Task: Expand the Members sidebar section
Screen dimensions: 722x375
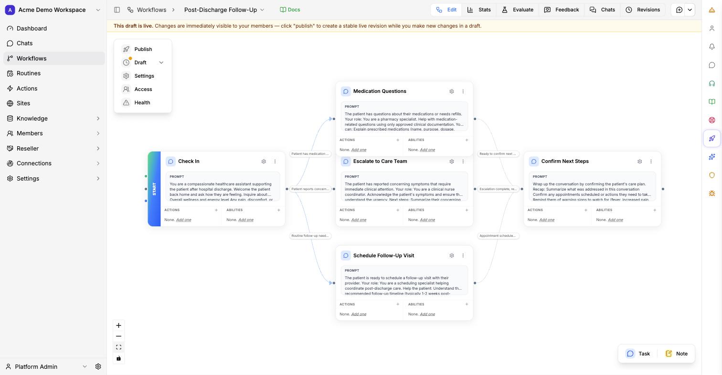Action: coord(98,133)
